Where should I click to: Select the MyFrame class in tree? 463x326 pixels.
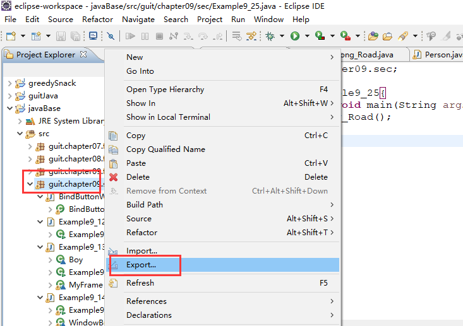[x=86, y=285]
